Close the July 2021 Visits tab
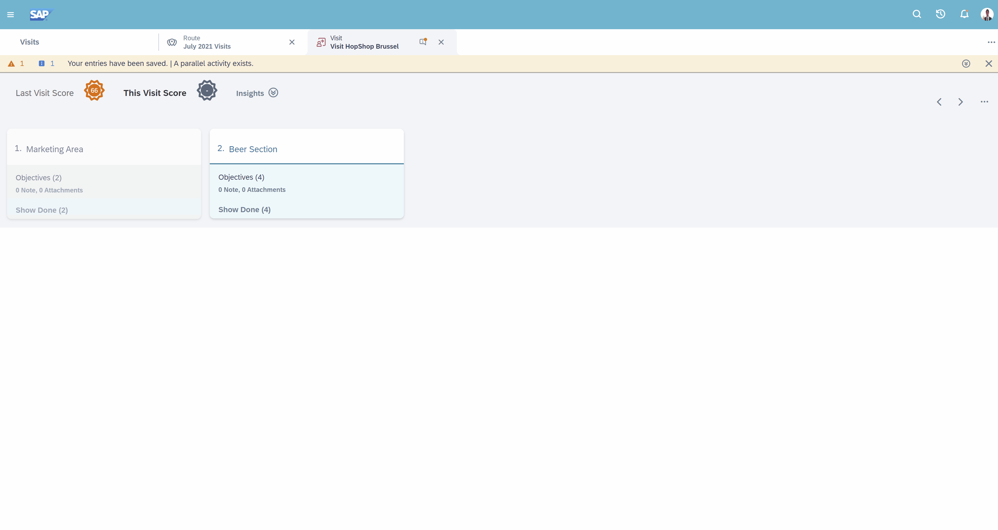This screenshot has height=530, width=998. 292,42
